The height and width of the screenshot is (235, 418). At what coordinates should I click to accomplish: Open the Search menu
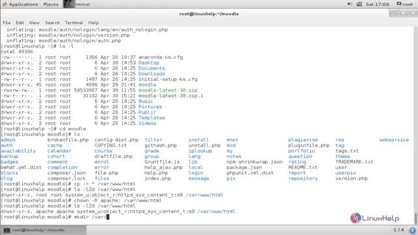[x=52, y=23]
